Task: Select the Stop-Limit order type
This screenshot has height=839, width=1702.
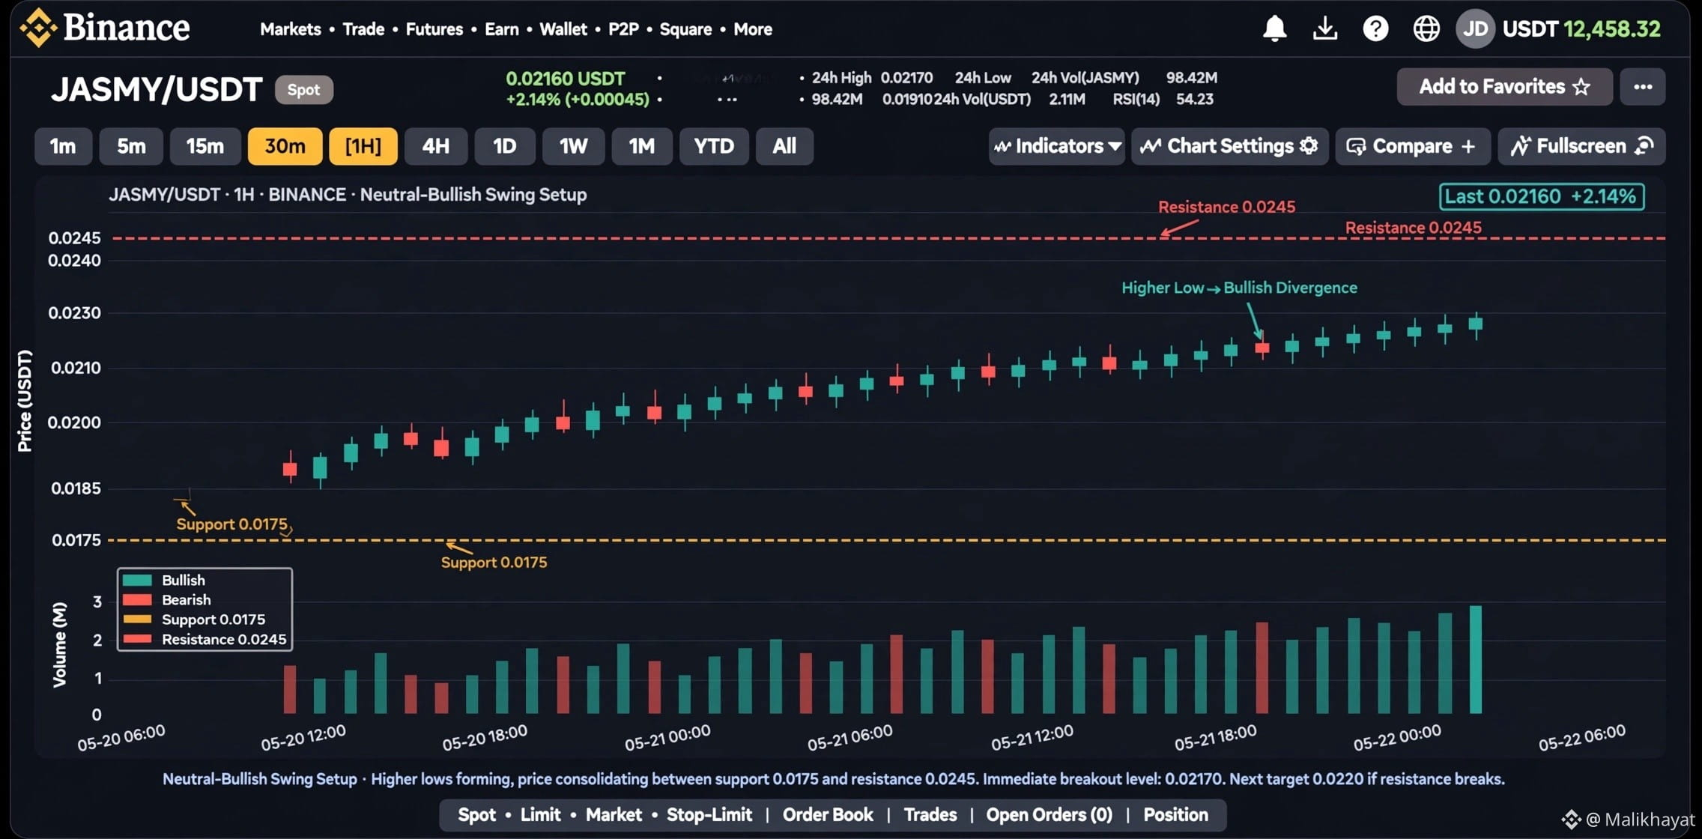Action: coord(709,814)
